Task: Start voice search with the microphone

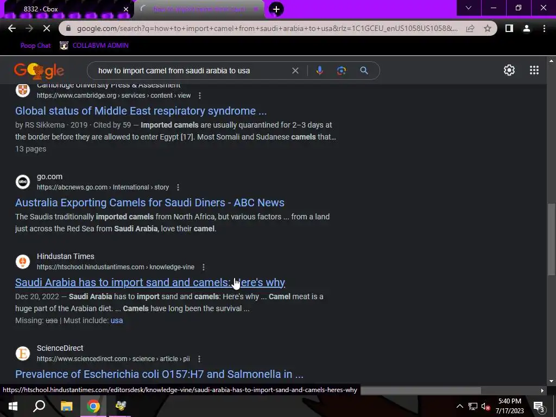Action: coord(319,71)
